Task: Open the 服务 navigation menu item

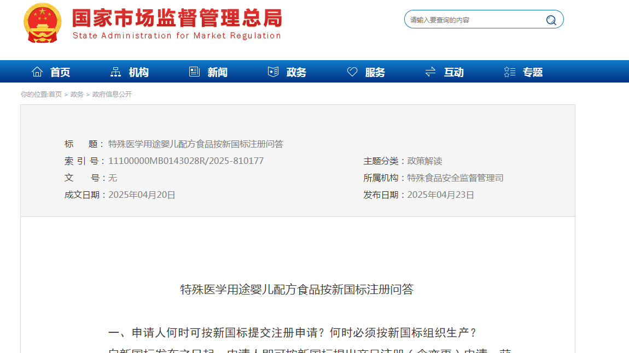Action: pyautogui.click(x=375, y=72)
